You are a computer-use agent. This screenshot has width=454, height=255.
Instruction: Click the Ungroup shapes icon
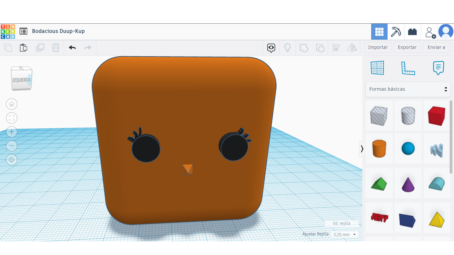pyautogui.click(x=320, y=48)
